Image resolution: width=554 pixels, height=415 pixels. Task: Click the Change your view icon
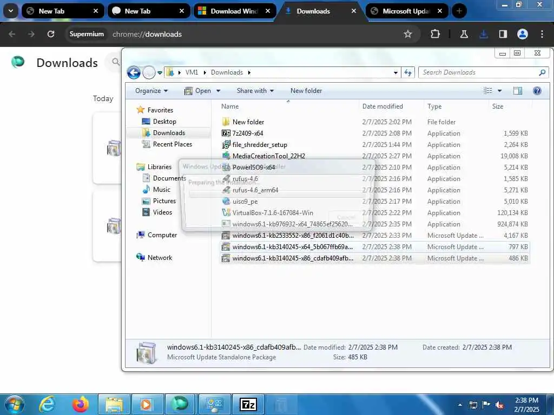pos(487,91)
